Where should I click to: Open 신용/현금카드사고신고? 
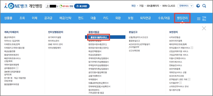click(138, 37)
